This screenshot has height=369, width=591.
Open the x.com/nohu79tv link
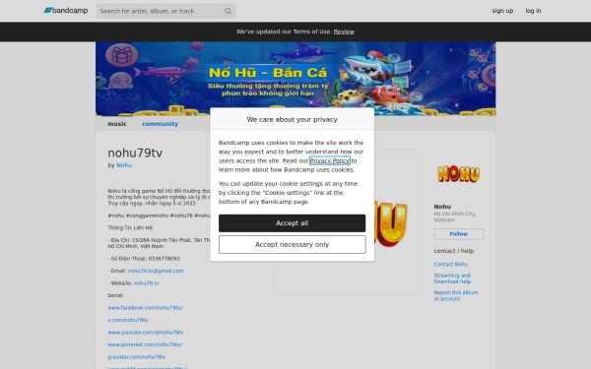tap(127, 320)
